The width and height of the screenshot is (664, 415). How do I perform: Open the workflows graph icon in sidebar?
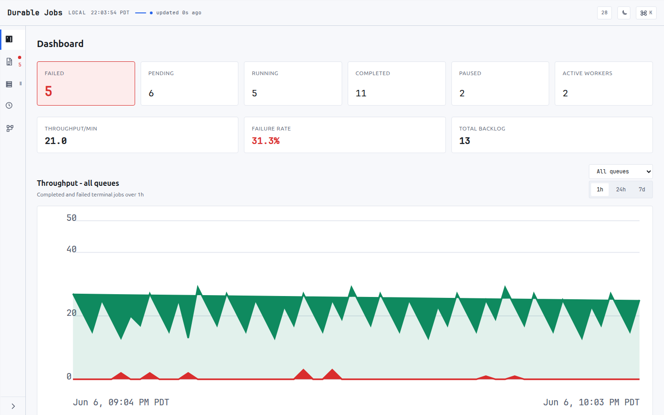tap(10, 129)
